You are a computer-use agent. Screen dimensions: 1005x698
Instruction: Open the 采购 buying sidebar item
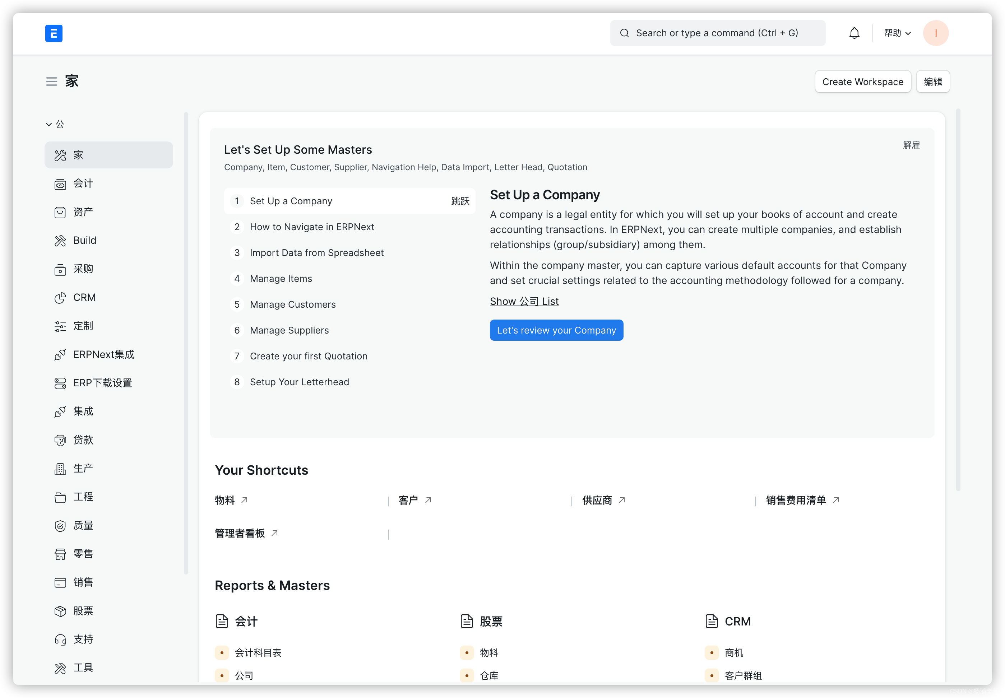click(83, 269)
